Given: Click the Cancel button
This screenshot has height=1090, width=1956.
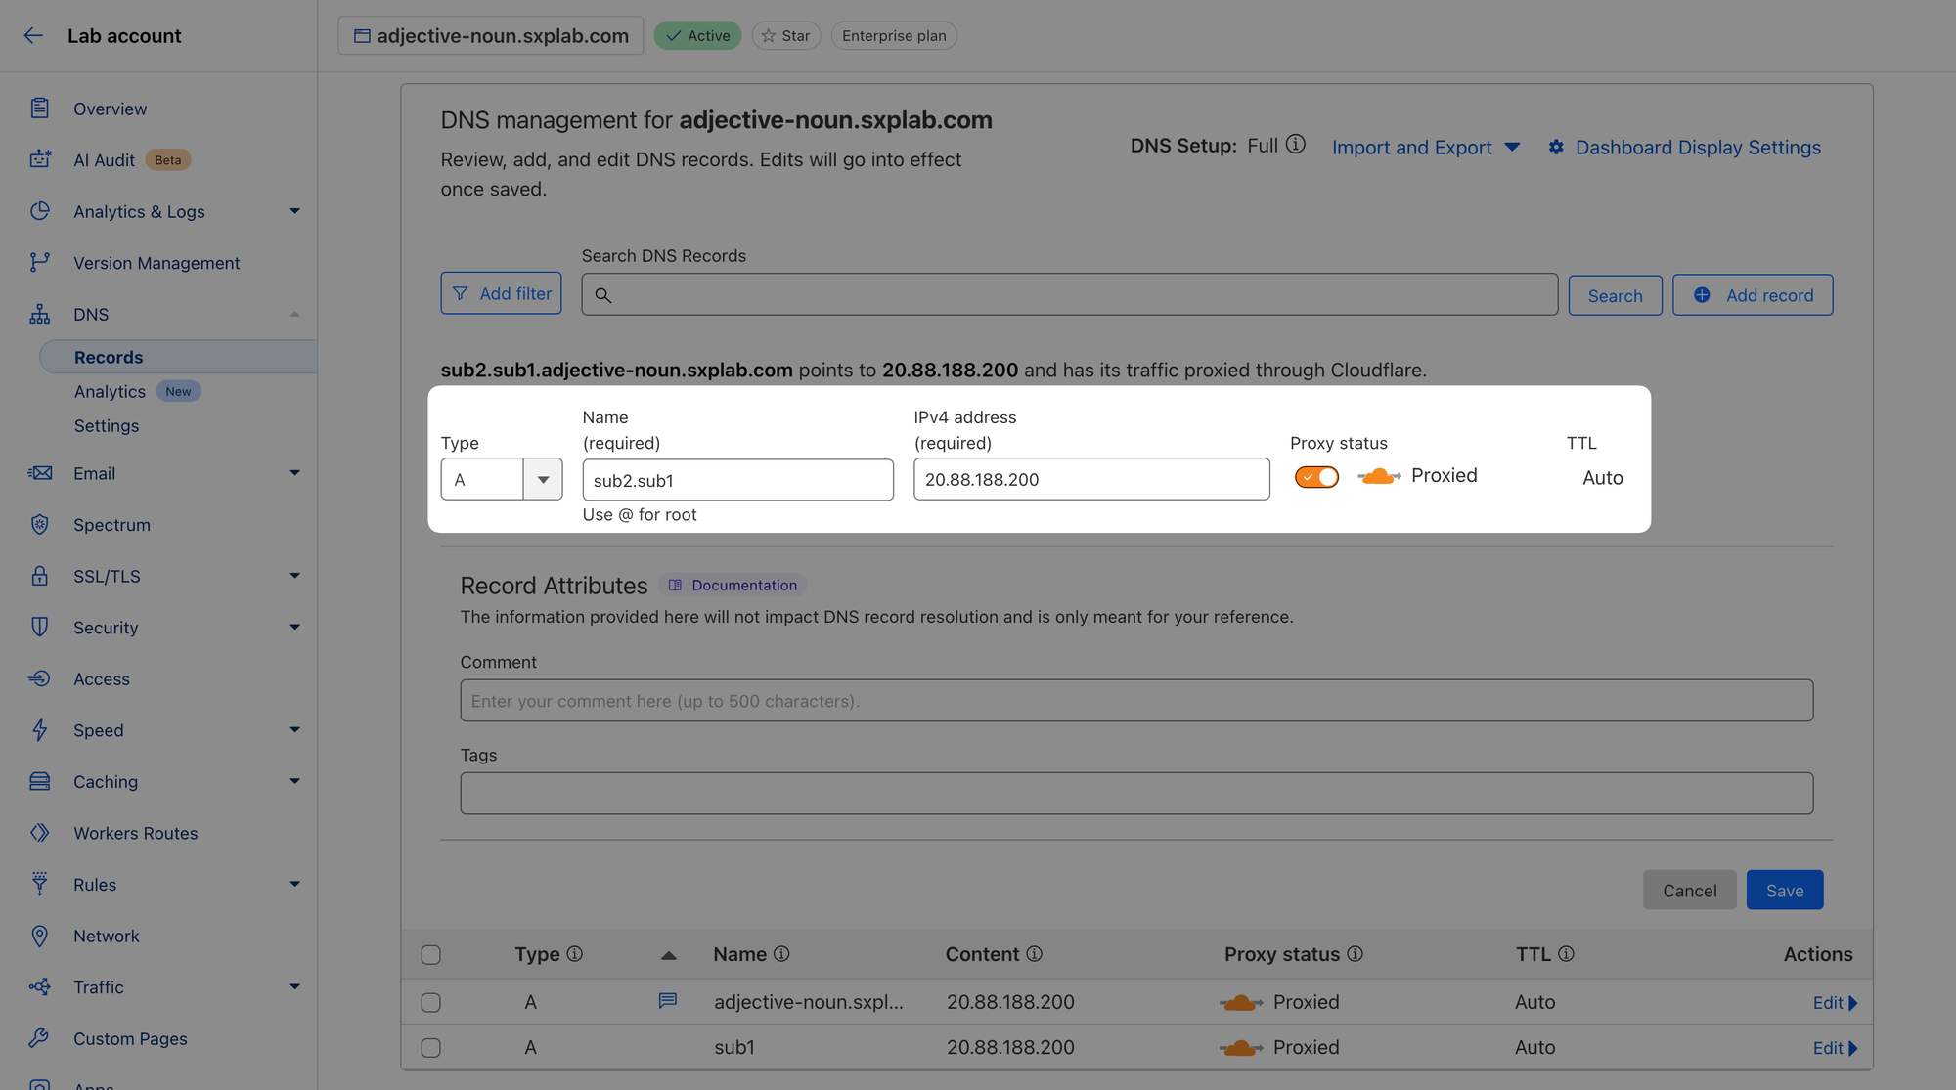Looking at the screenshot, I should [1689, 891].
